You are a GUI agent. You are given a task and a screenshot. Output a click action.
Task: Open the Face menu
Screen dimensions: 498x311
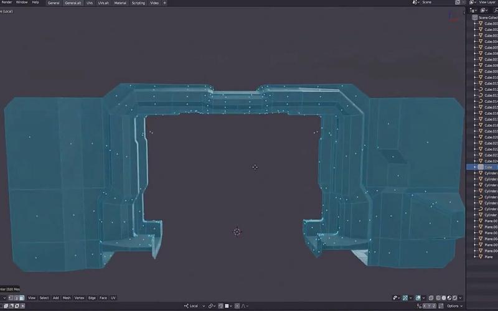tap(103, 298)
